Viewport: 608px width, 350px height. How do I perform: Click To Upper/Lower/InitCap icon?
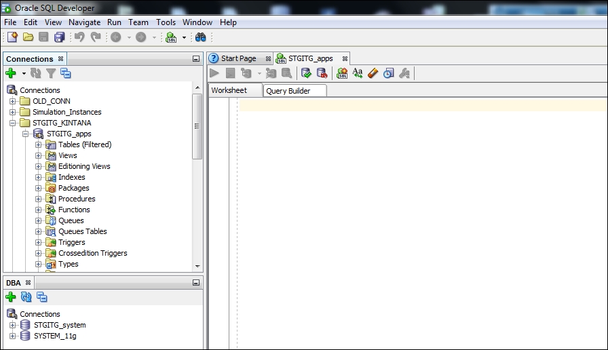358,73
